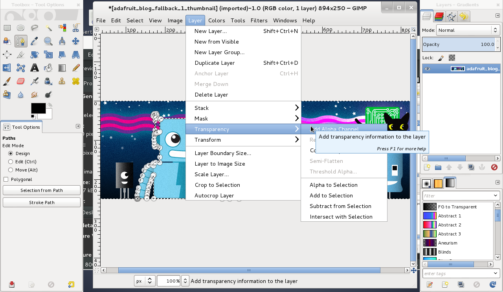Select the Ellipse Select tool
Viewport: 503px width, 292px height.
coord(21,28)
